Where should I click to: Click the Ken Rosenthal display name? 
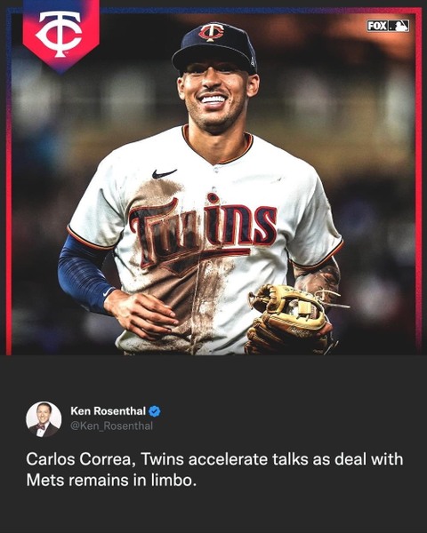(108, 411)
